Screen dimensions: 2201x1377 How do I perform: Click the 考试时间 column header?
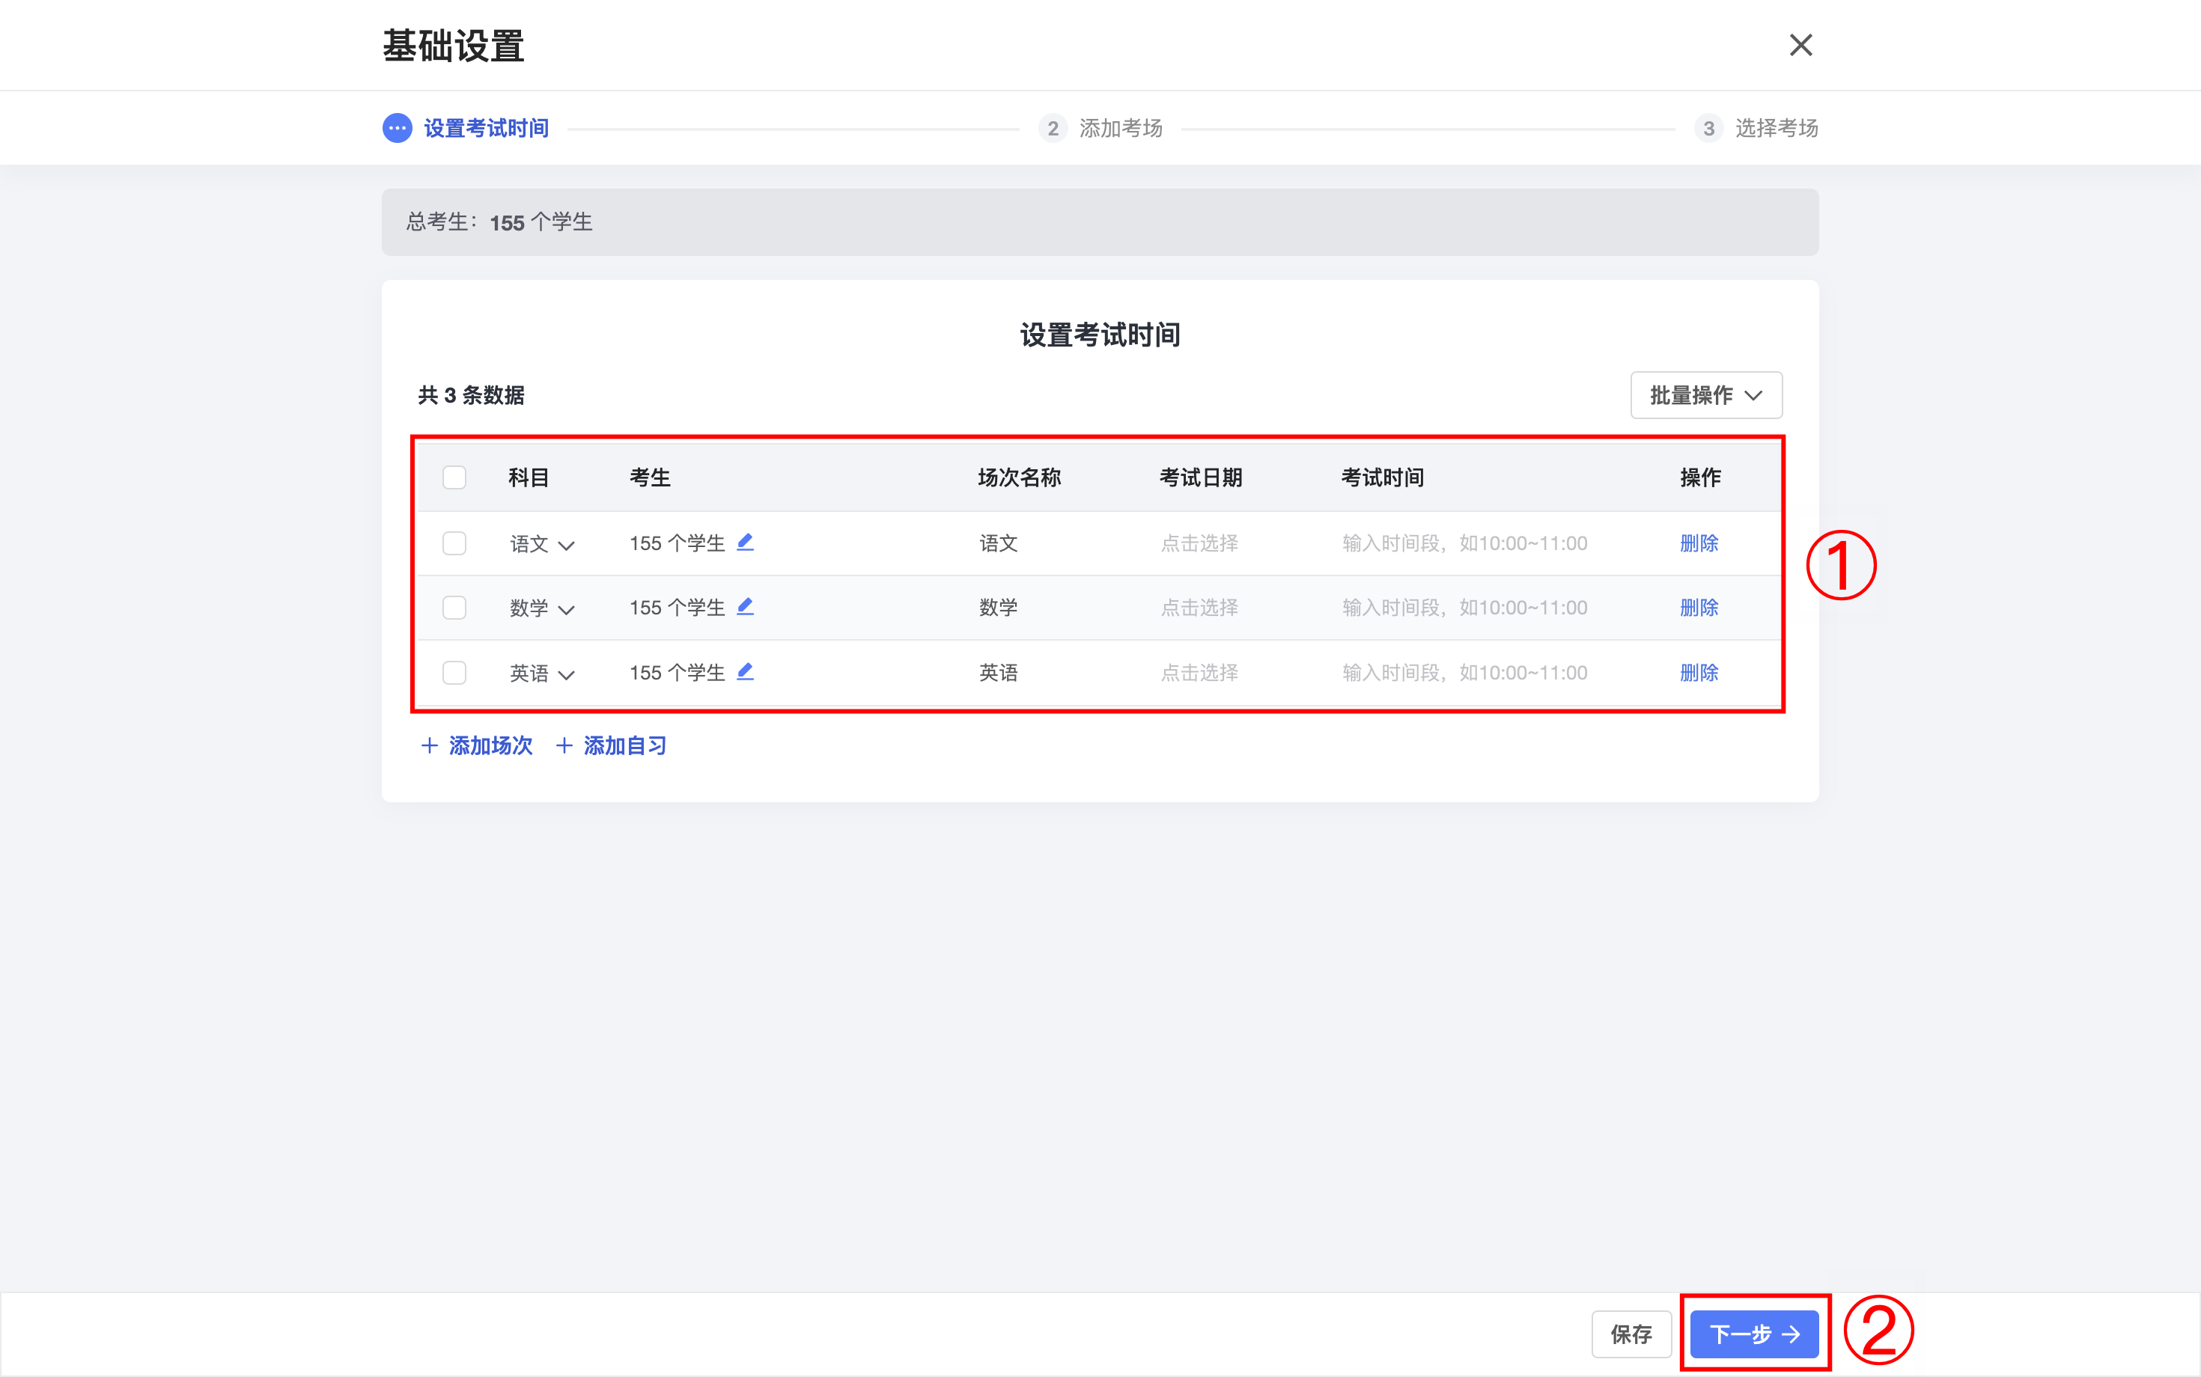(1382, 477)
